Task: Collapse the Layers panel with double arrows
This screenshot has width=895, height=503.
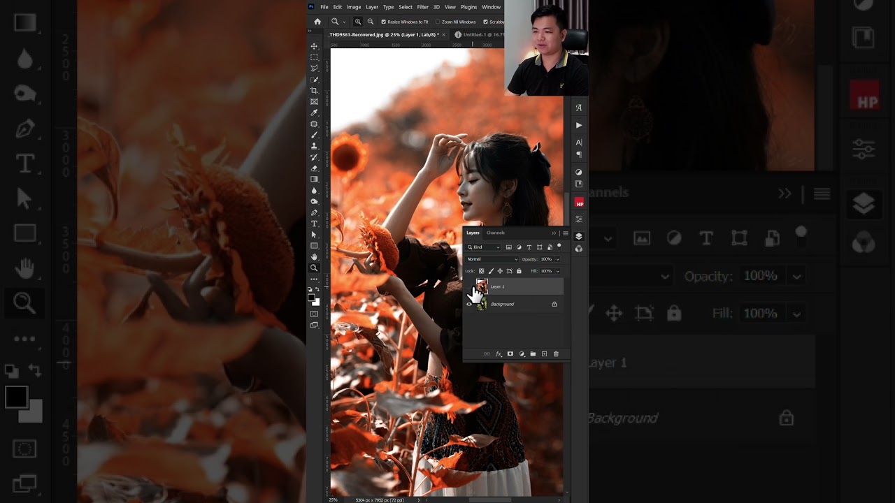Action: [554, 233]
